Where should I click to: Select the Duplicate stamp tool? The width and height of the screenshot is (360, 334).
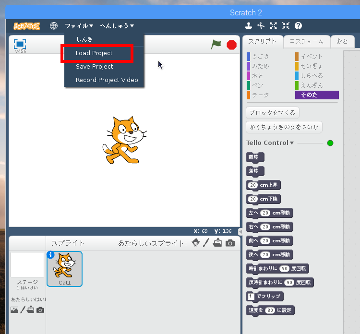click(x=249, y=26)
